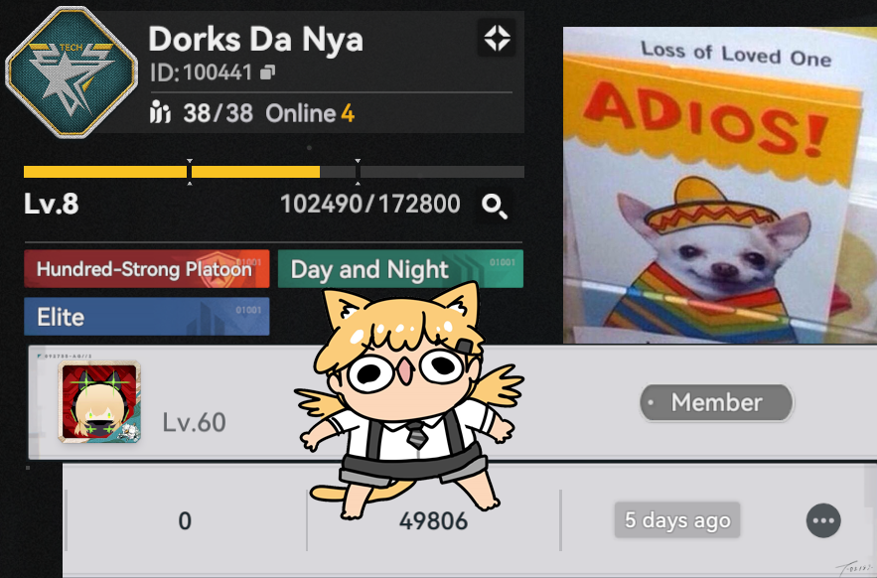Copy the platoon ID 100441

(268, 72)
